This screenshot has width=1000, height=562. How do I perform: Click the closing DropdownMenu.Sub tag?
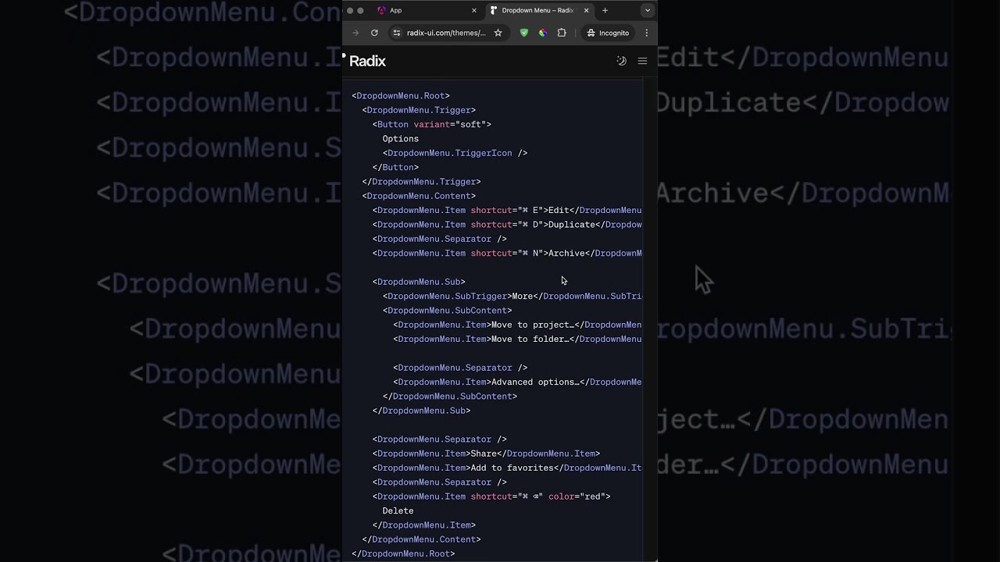(x=422, y=411)
